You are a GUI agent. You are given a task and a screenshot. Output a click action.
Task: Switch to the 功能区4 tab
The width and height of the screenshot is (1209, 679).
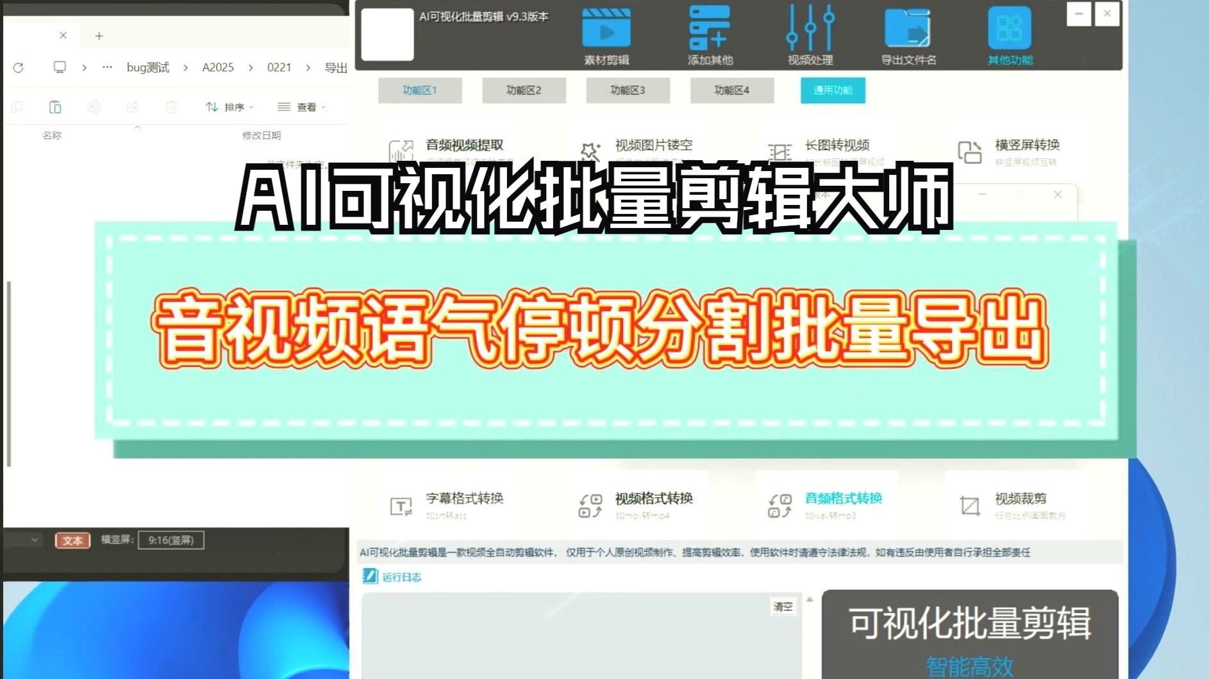(x=731, y=90)
